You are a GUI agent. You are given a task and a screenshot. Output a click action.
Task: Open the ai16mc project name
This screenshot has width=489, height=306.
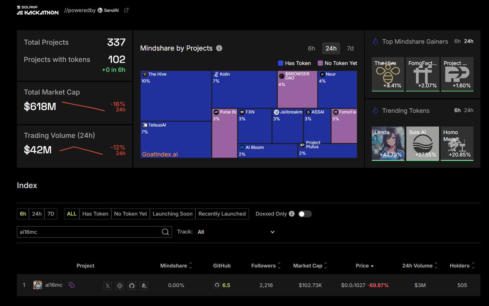[x=54, y=285]
